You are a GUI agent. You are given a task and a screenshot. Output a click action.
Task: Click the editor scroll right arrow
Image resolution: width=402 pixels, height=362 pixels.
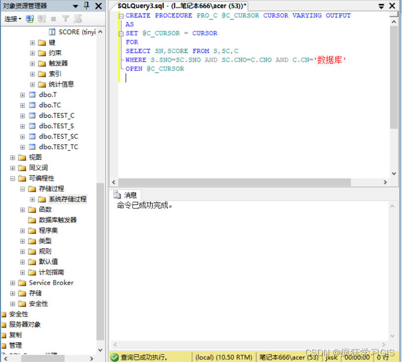[x=385, y=182]
